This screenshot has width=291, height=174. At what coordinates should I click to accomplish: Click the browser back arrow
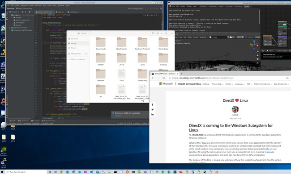(x=153, y=78)
